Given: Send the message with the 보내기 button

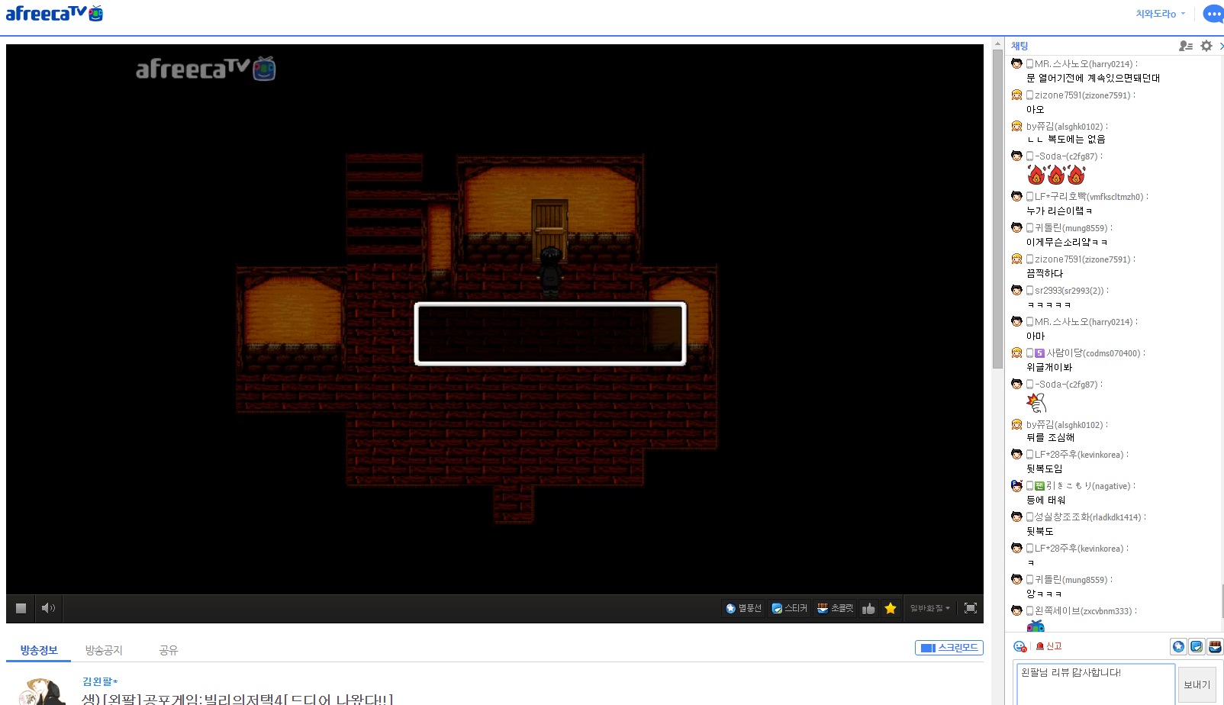Looking at the screenshot, I should pyautogui.click(x=1197, y=684).
